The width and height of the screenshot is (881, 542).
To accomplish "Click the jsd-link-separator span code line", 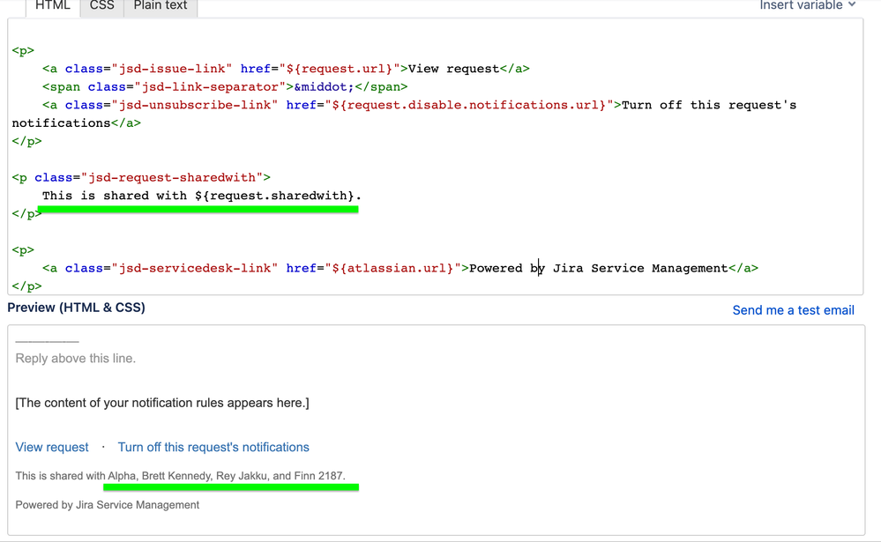I will click(x=225, y=86).
